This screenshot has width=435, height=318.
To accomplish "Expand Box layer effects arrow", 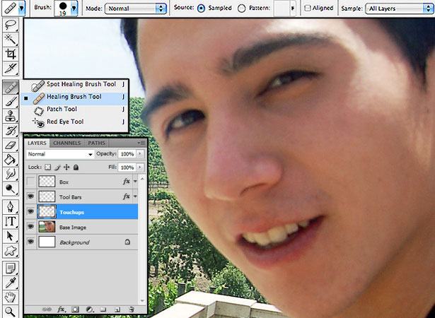I will 135,182.
